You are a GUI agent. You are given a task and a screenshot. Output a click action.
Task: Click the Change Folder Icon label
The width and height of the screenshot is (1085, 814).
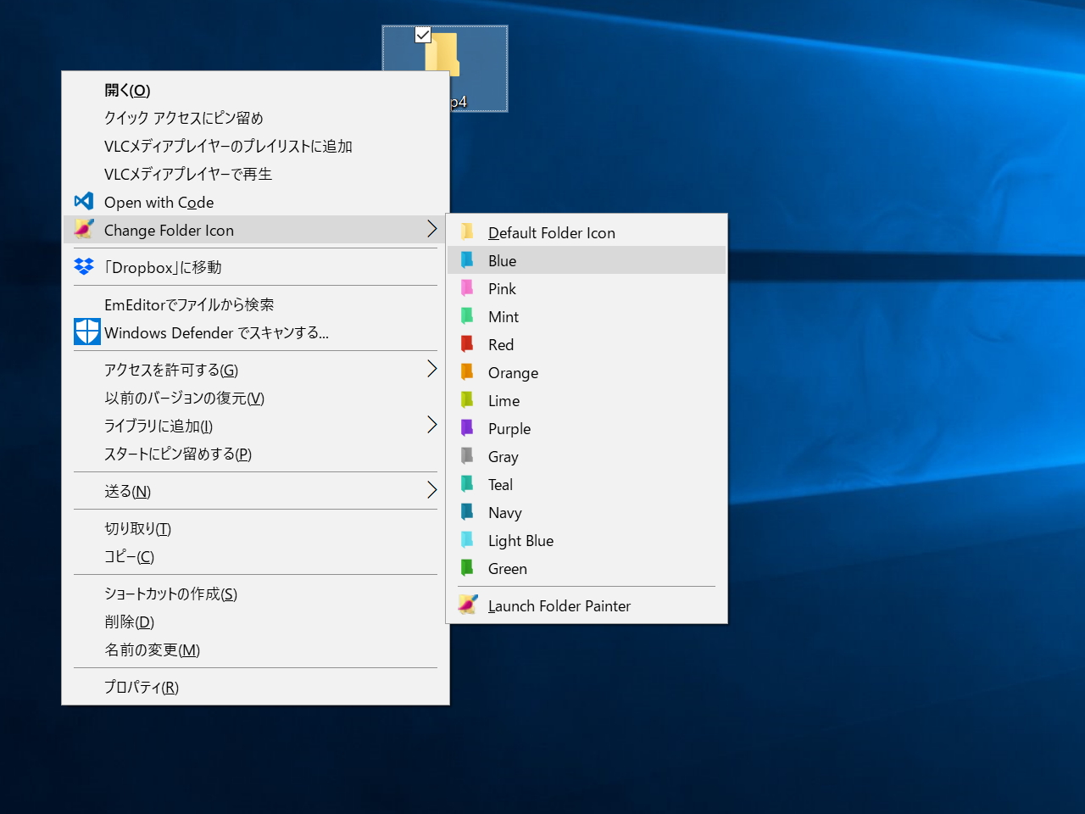coord(169,230)
